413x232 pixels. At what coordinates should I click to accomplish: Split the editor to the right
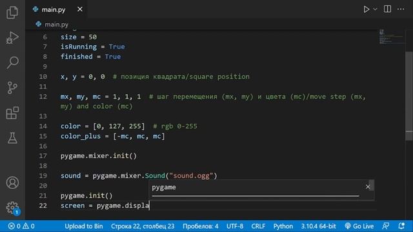tap(387, 9)
